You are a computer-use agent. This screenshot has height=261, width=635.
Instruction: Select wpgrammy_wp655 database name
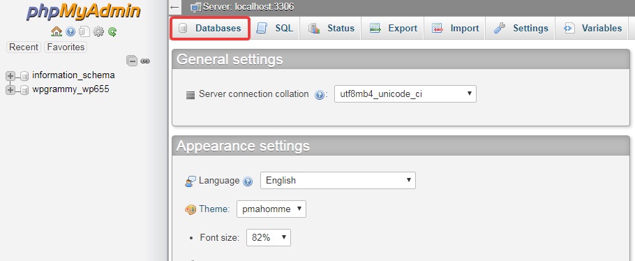click(x=70, y=89)
